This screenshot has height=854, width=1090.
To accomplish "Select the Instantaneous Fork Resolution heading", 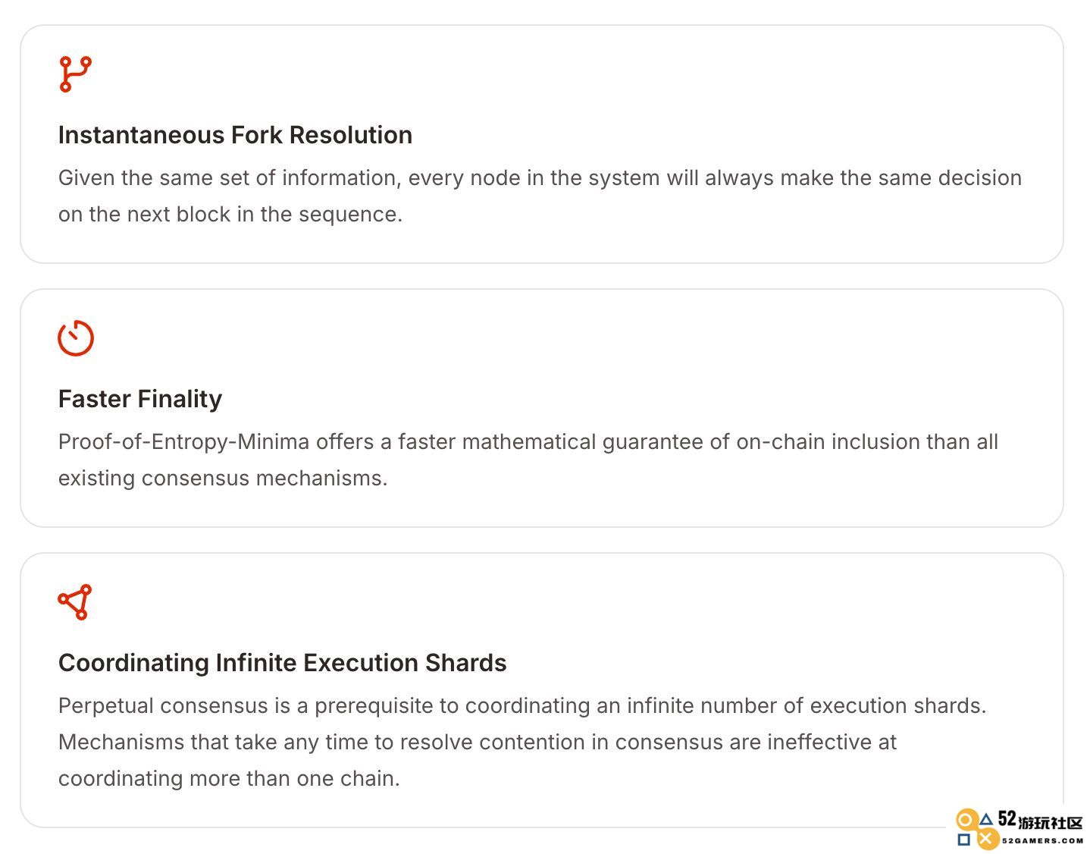I will point(235,135).
